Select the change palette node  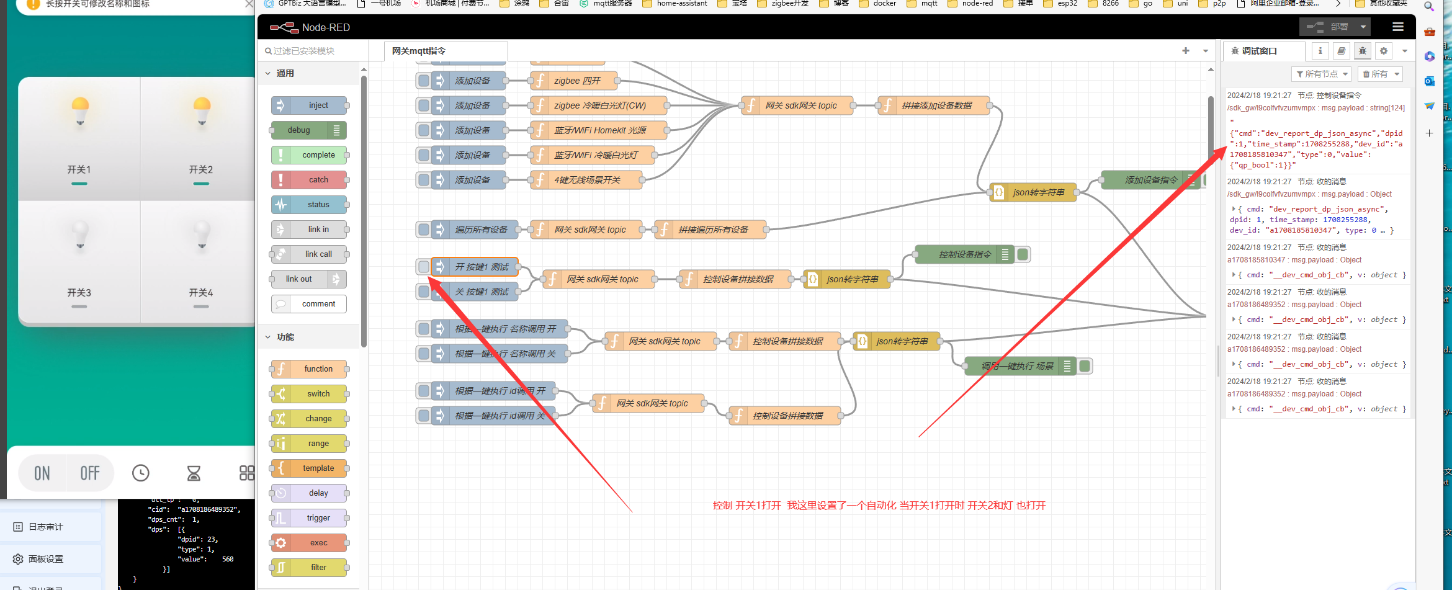point(310,419)
